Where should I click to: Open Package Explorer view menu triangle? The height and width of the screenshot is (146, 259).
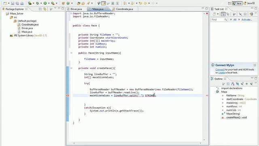[55, 8]
